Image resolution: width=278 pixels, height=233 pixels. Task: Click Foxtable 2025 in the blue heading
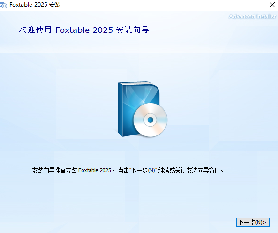(x=84, y=30)
